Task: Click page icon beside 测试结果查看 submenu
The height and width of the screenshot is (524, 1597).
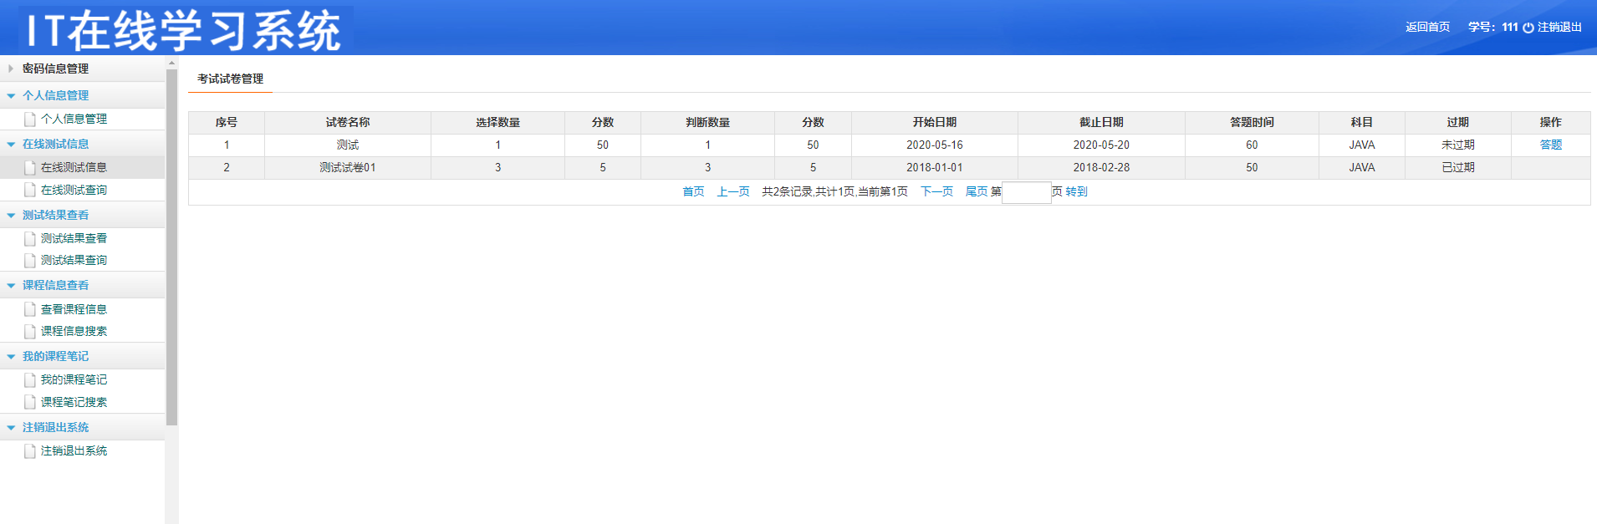Action: point(30,239)
